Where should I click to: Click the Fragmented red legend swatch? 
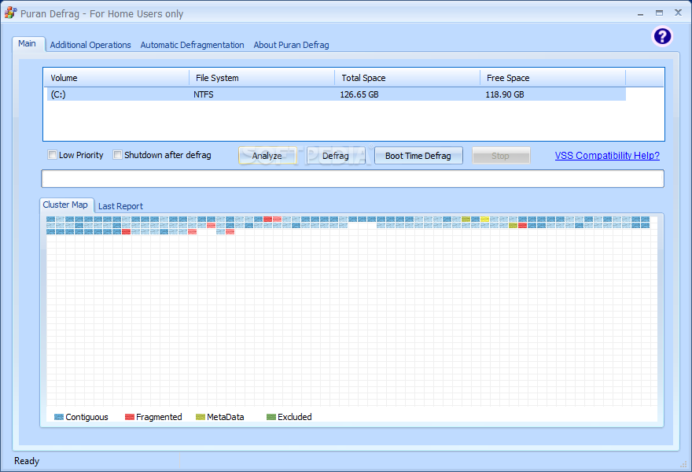tap(129, 417)
